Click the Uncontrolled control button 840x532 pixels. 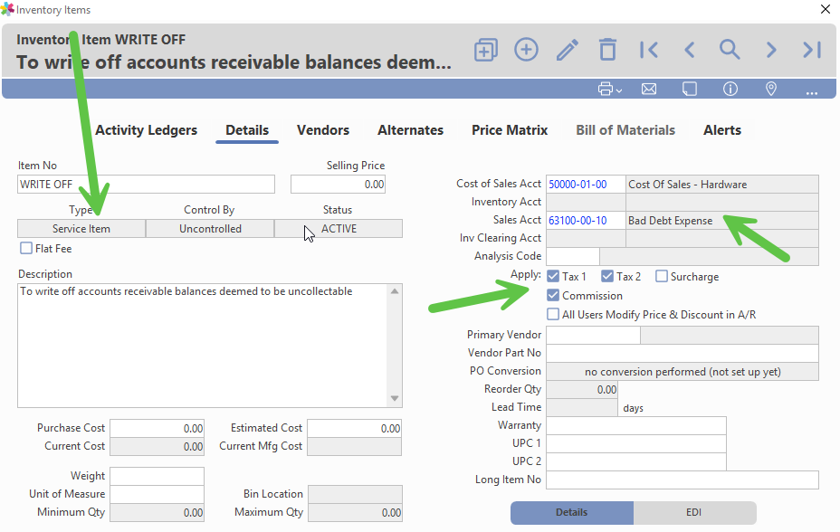click(210, 229)
